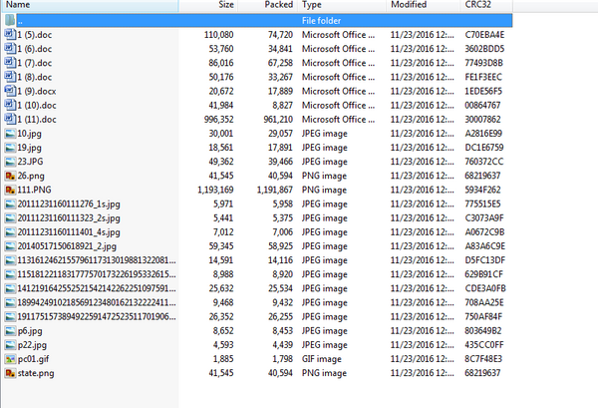Image resolution: width=598 pixels, height=408 pixels.
Task: Click the Word icon of 1 (10).doc
Action: [x=10, y=105]
